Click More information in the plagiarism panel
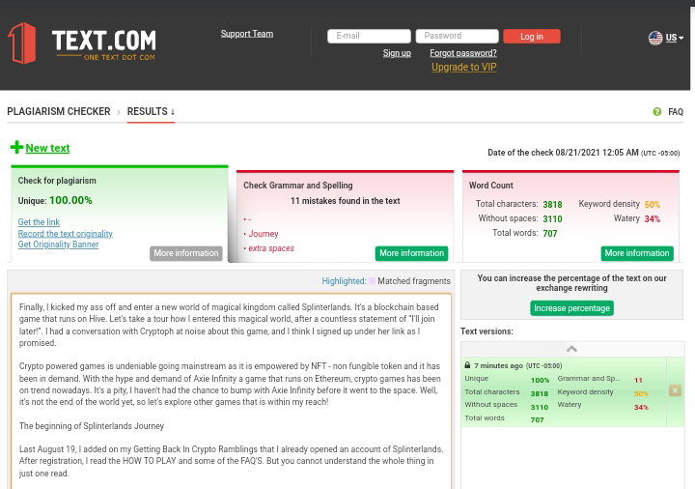 185,253
